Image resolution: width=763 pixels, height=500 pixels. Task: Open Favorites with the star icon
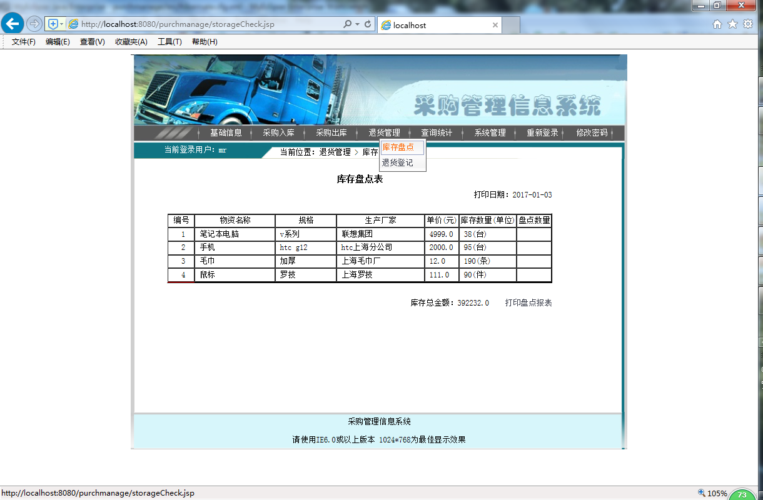732,24
